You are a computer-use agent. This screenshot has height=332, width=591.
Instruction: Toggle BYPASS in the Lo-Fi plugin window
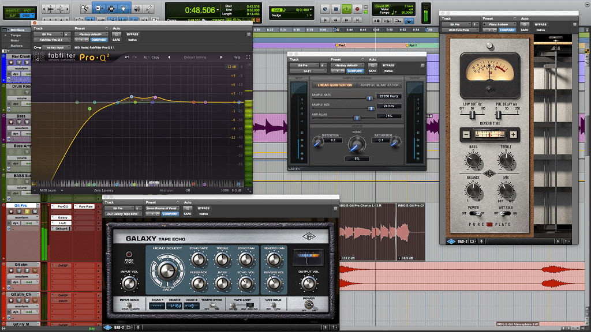point(388,66)
